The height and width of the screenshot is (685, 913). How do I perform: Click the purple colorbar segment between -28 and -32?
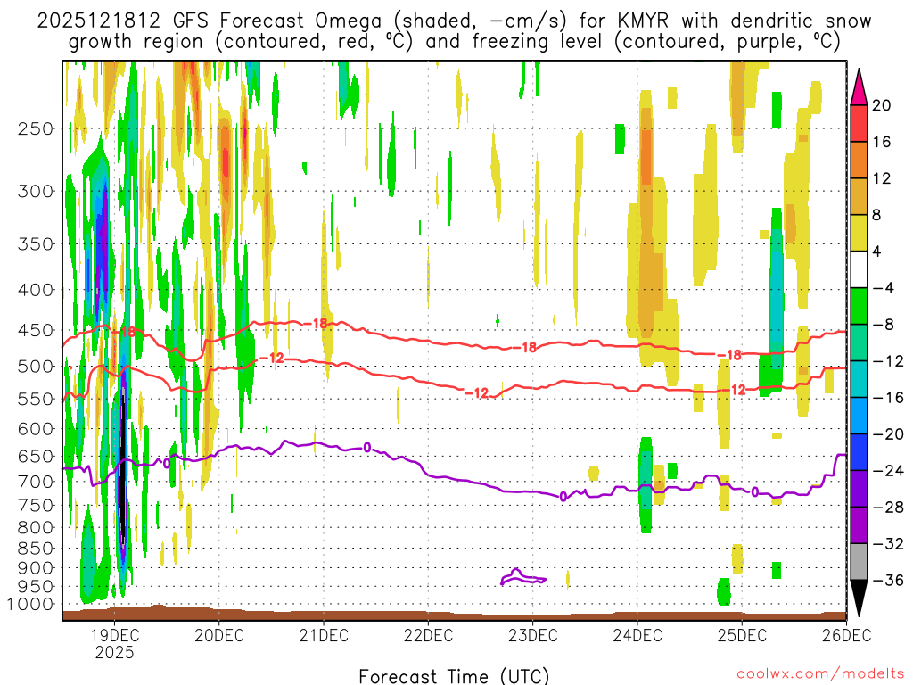click(x=859, y=525)
